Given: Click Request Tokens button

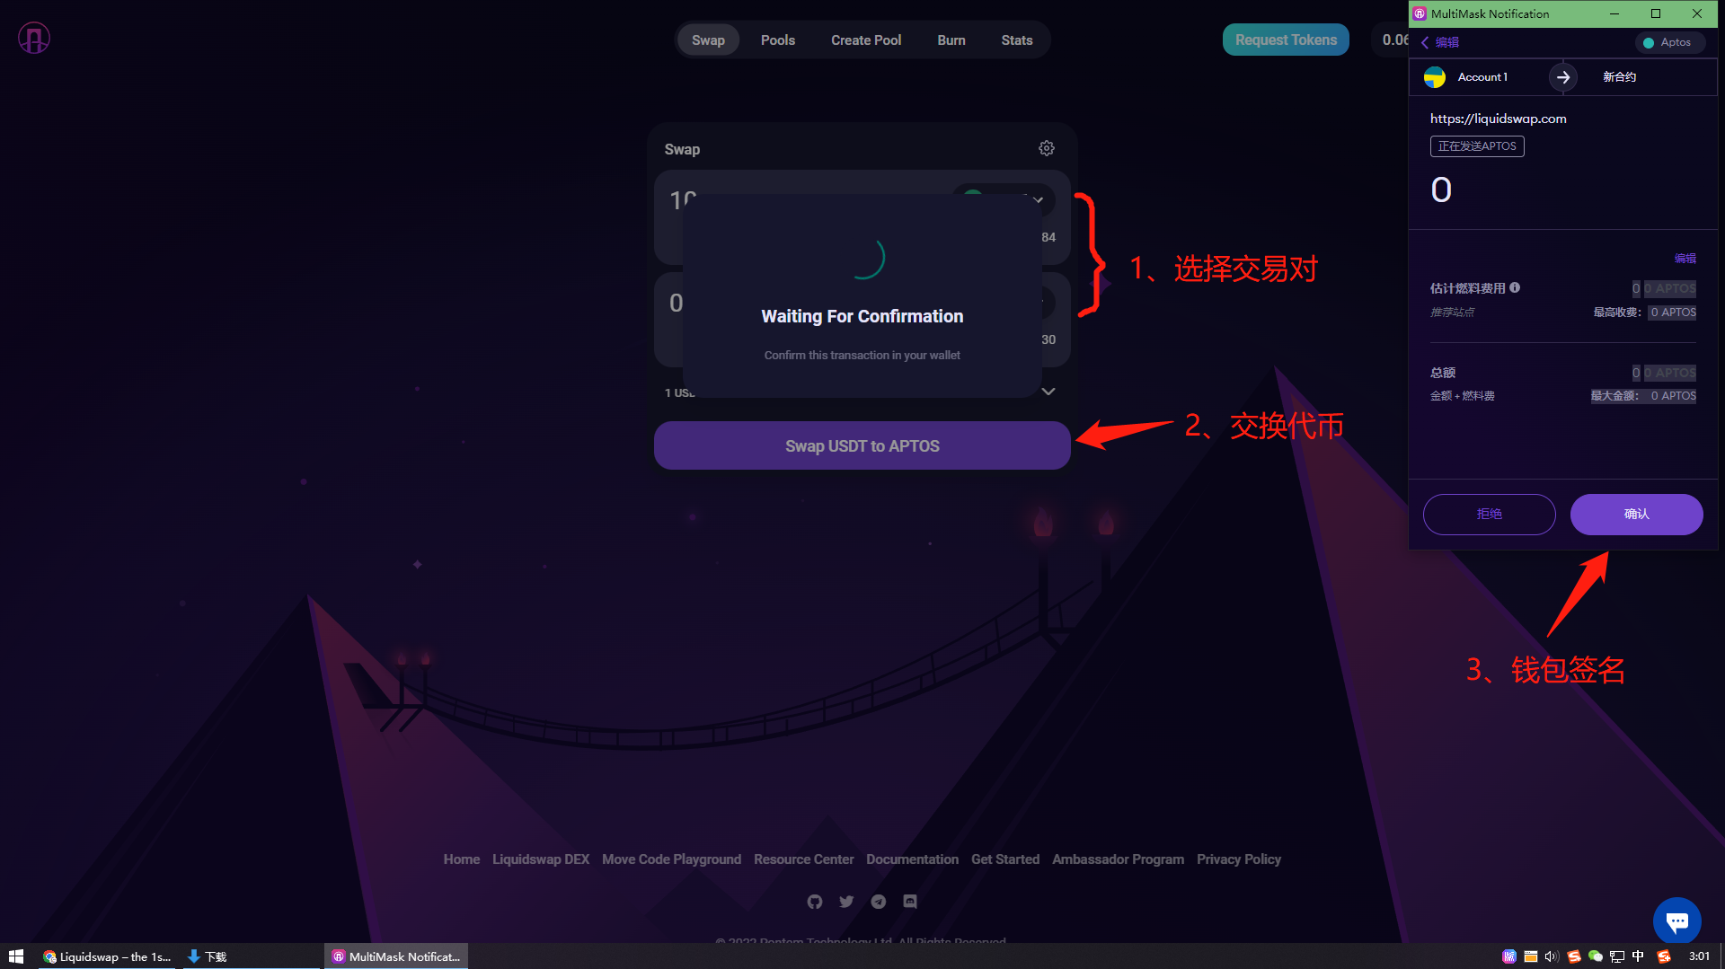Looking at the screenshot, I should [x=1286, y=40].
